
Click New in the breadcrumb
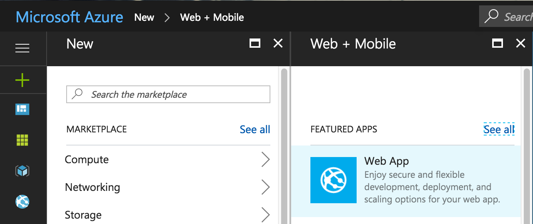144,17
